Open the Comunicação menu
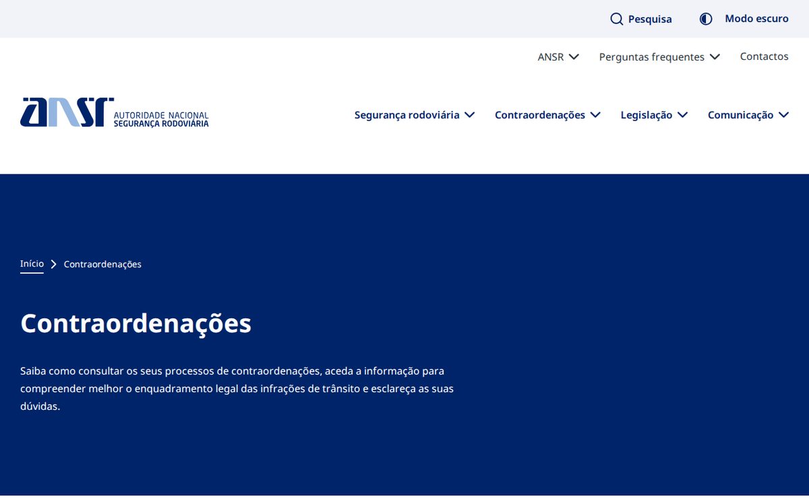 pyautogui.click(x=748, y=114)
